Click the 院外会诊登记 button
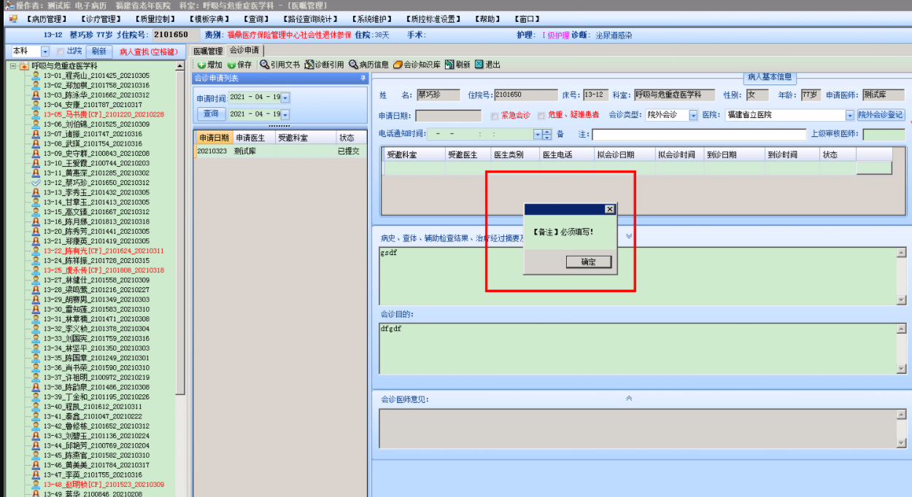 [880, 115]
